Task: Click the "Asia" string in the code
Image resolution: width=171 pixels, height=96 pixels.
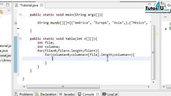Action: tap(118, 23)
